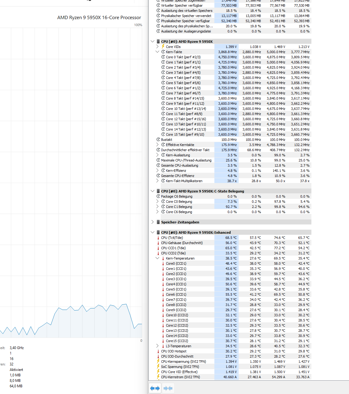Click the clock icon of Physikalischer Speicher verwendet
349x394 pixels.
(x=158, y=16)
